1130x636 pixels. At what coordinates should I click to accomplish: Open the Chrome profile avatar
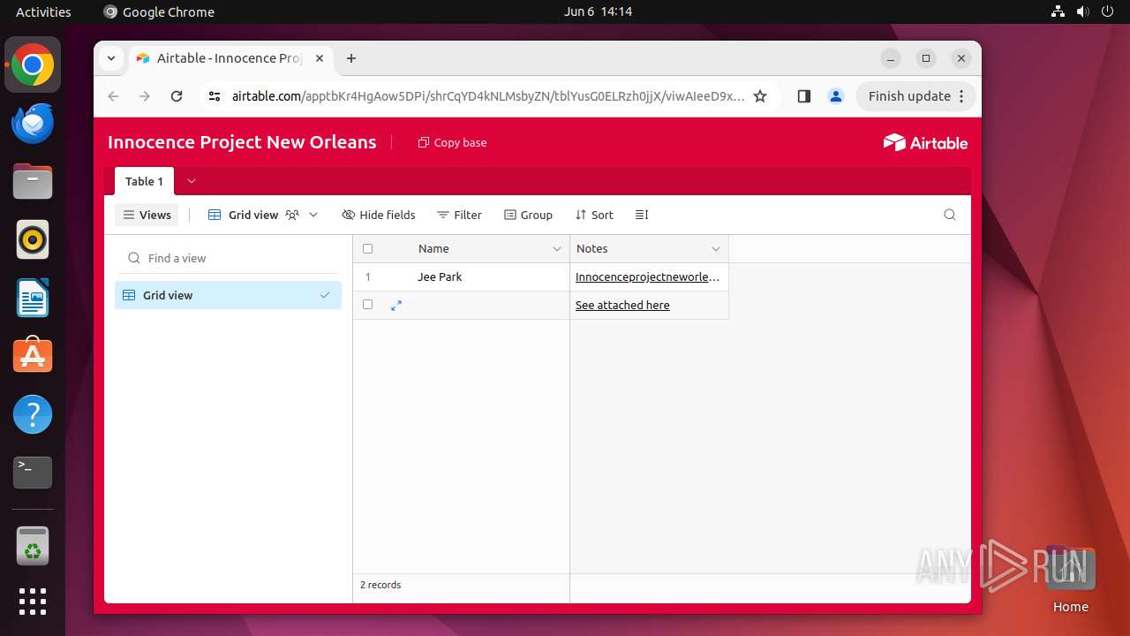pos(836,96)
